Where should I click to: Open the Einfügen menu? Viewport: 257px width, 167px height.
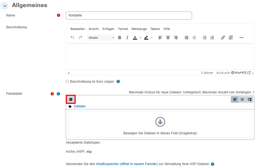(108, 29)
